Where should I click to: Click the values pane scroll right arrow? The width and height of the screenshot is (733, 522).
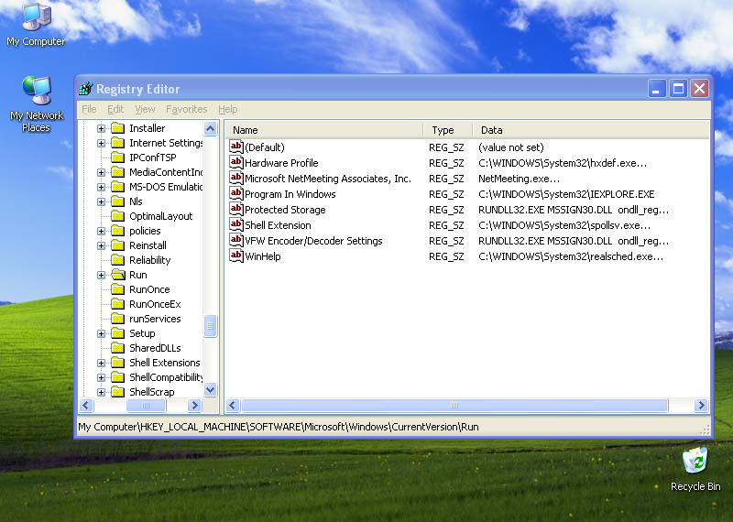tap(701, 405)
